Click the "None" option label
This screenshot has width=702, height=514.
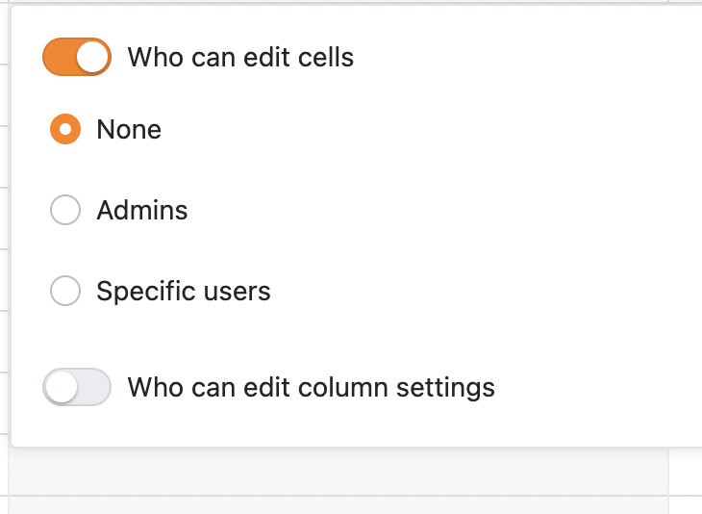click(x=129, y=130)
